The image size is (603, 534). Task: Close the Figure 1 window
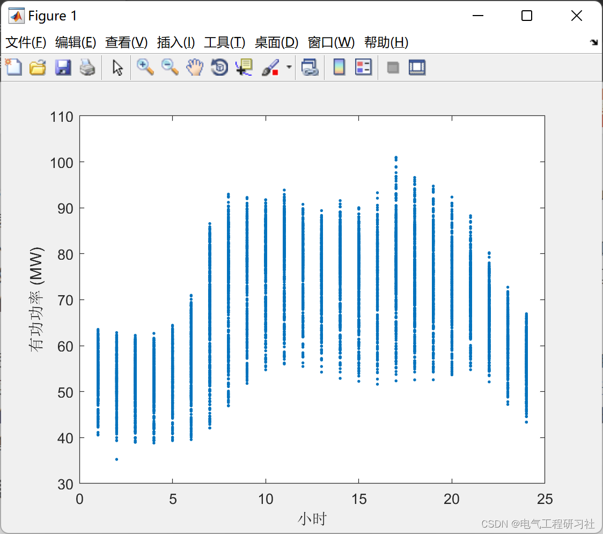pyautogui.click(x=577, y=16)
